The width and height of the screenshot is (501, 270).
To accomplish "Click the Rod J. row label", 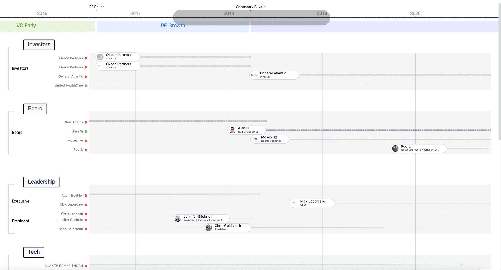I will [78, 150].
